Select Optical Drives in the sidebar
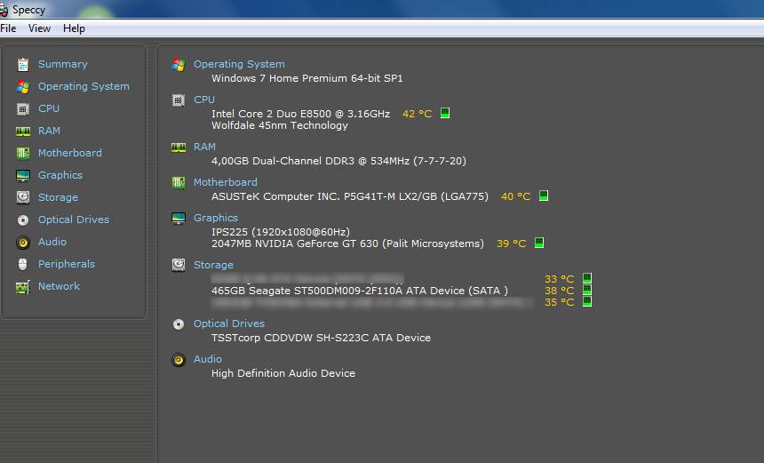The width and height of the screenshot is (764, 463). tap(74, 220)
